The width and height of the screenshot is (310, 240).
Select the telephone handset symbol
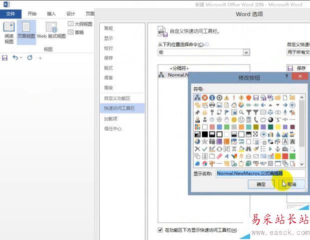256,119
